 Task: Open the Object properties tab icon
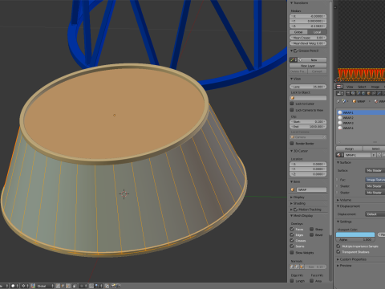369,93
